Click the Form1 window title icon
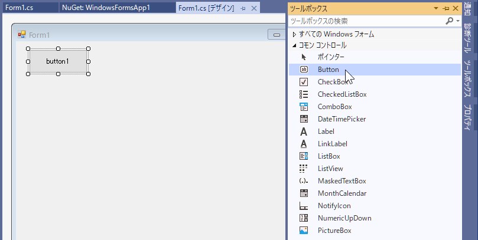 tap(22, 35)
